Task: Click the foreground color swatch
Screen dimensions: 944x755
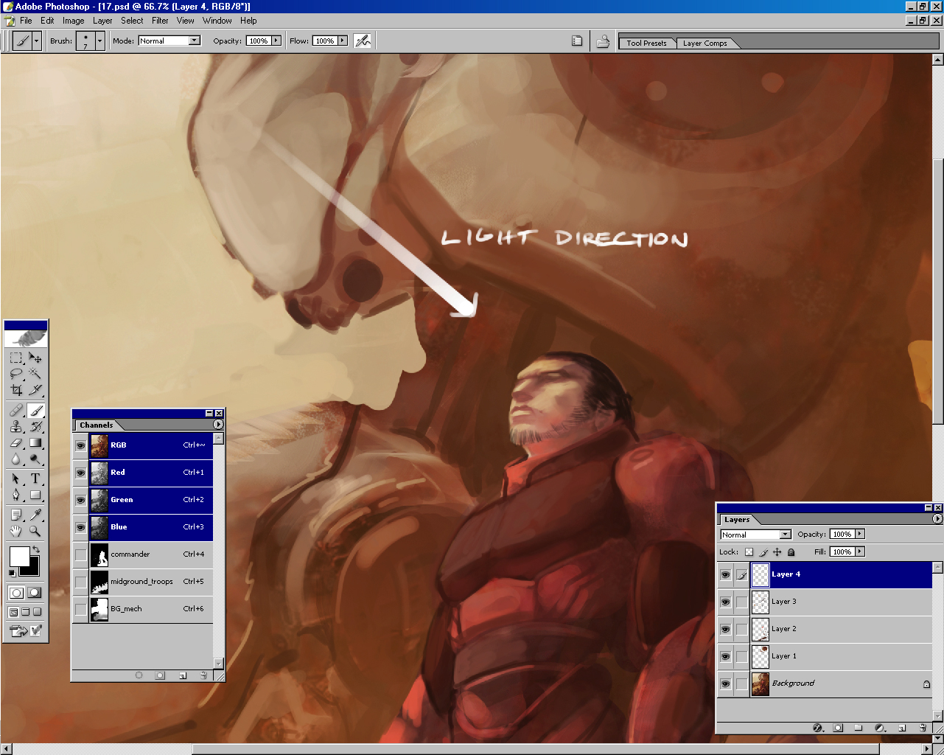Action: pyautogui.click(x=19, y=557)
